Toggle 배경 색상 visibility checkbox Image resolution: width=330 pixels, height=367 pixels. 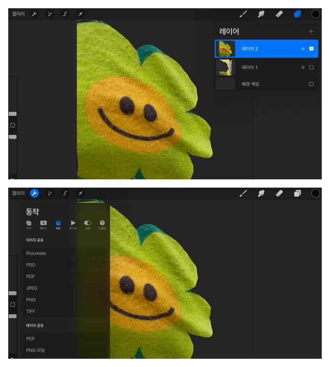[x=311, y=84]
